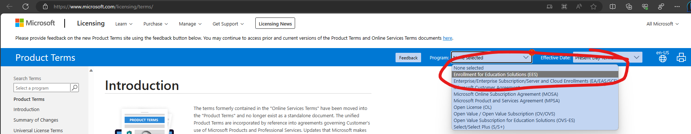The width and height of the screenshot is (691, 134).
Task: Open the Program dropdown showing None selected
Action: (x=491, y=58)
